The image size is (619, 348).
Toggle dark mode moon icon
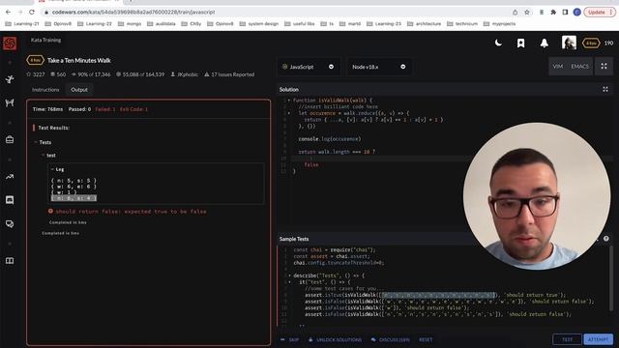(x=498, y=43)
